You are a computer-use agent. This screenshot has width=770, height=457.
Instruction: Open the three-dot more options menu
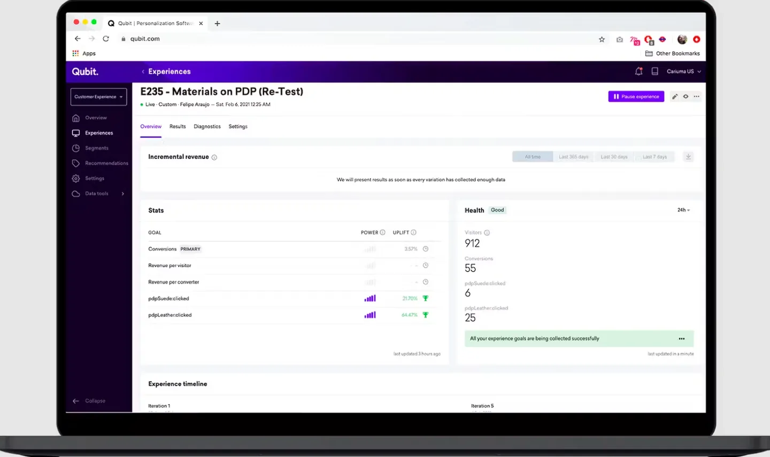point(696,97)
